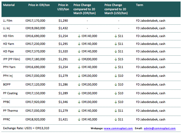Viewport: 183px width, 134px height.
Task: Click the Price in USD/ton header
Action: [64, 8]
